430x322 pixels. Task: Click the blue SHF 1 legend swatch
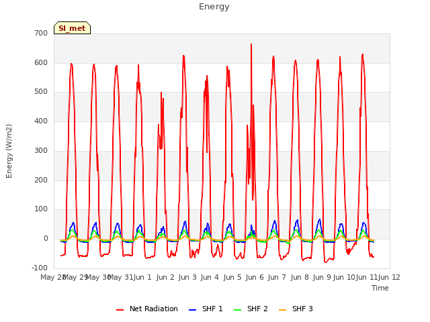(193, 310)
